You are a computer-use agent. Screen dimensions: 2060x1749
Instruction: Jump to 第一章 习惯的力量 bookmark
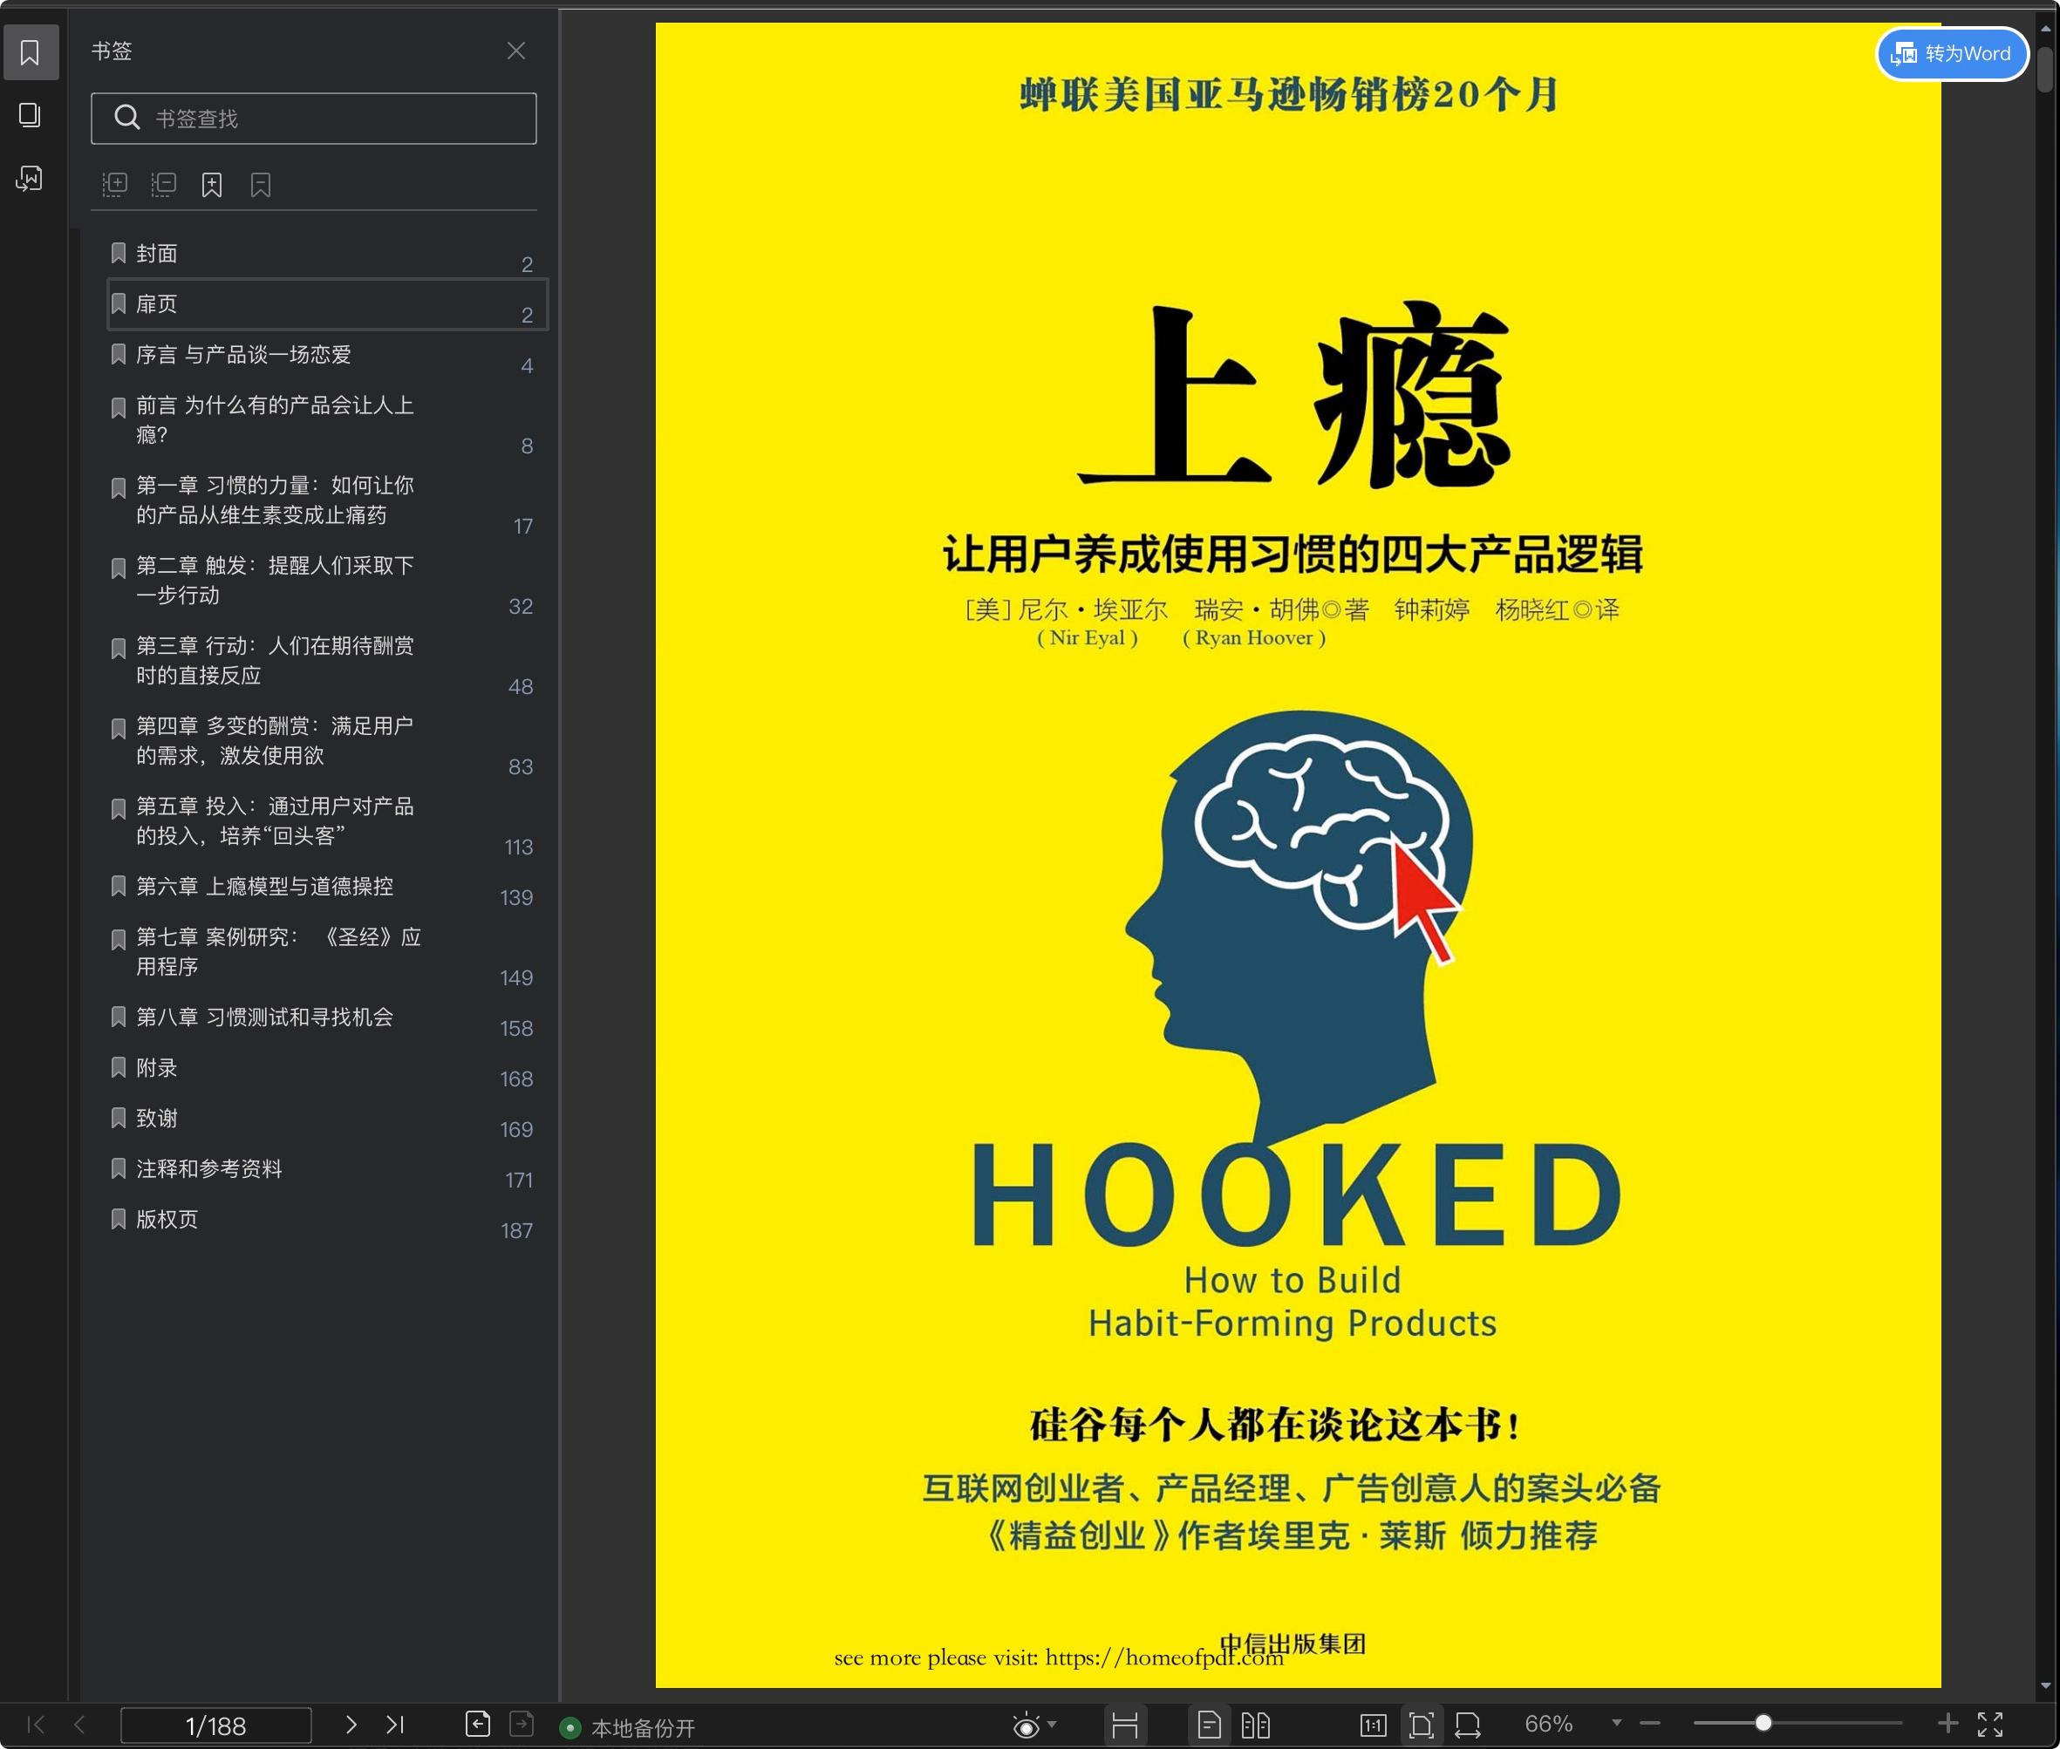[326, 500]
